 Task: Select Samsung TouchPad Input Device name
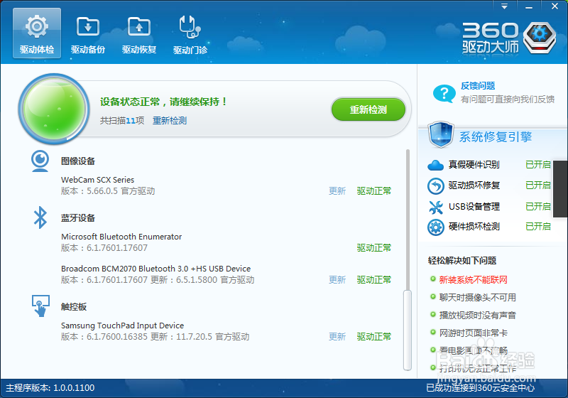point(122,326)
